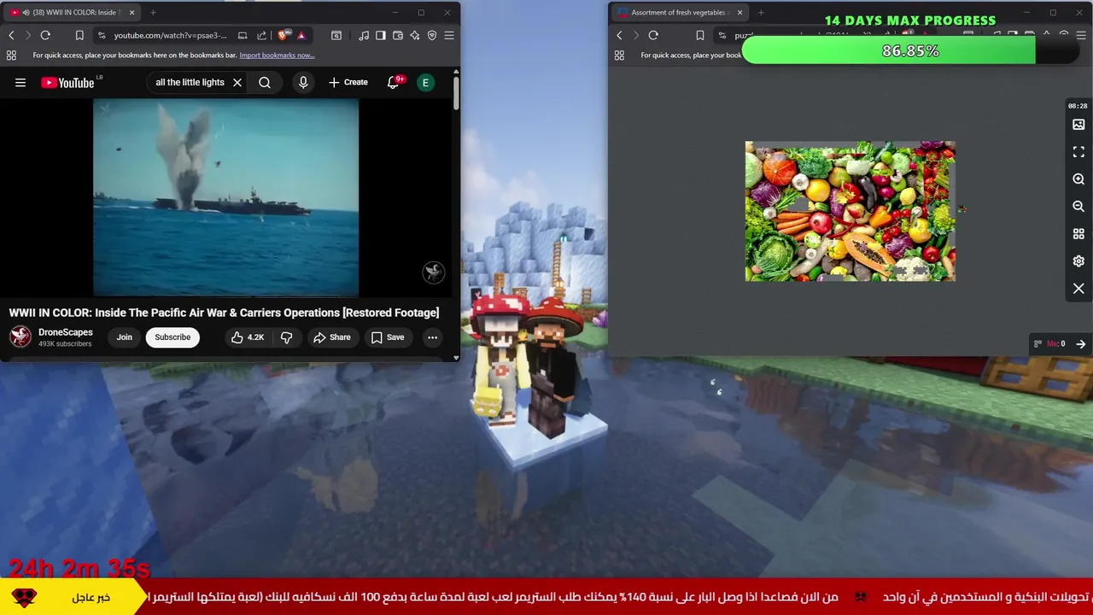Open YouTube notifications bell
This screenshot has width=1093, height=615.
(394, 83)
